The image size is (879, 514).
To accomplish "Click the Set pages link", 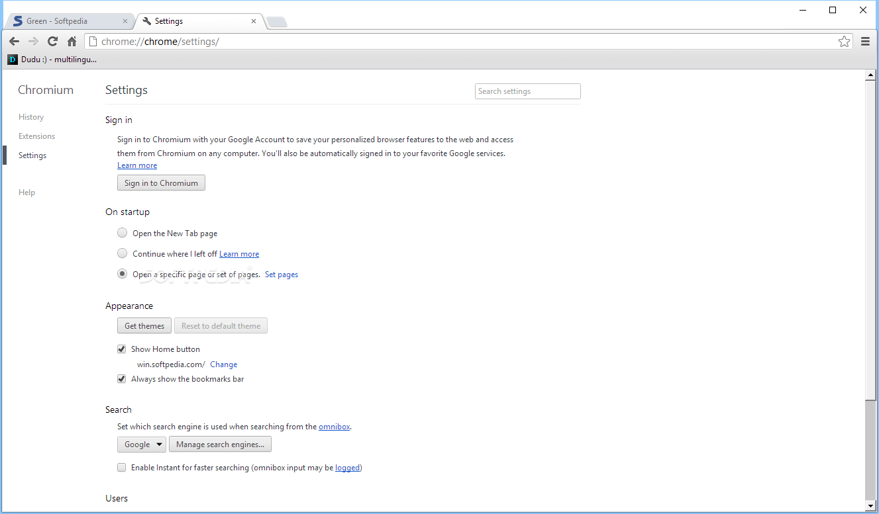I will tap(282, 275).
